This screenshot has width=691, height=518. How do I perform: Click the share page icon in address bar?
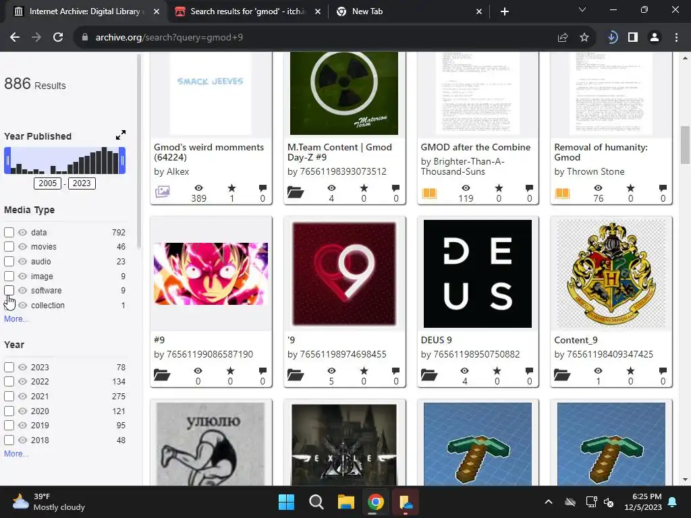coord(562,38)
